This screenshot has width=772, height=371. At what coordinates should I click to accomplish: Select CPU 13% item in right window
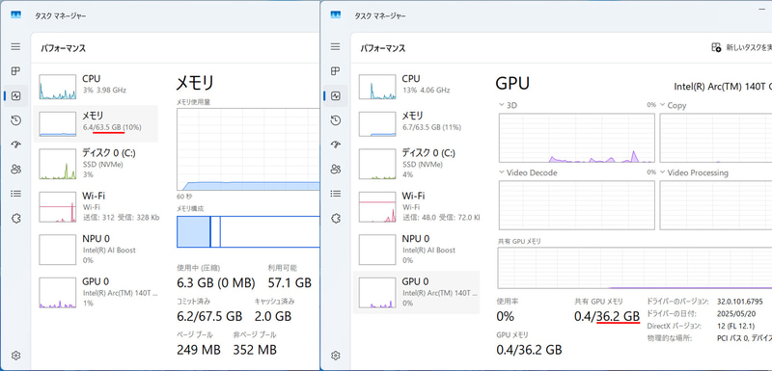pyautogui.click(x=416, y=87)
